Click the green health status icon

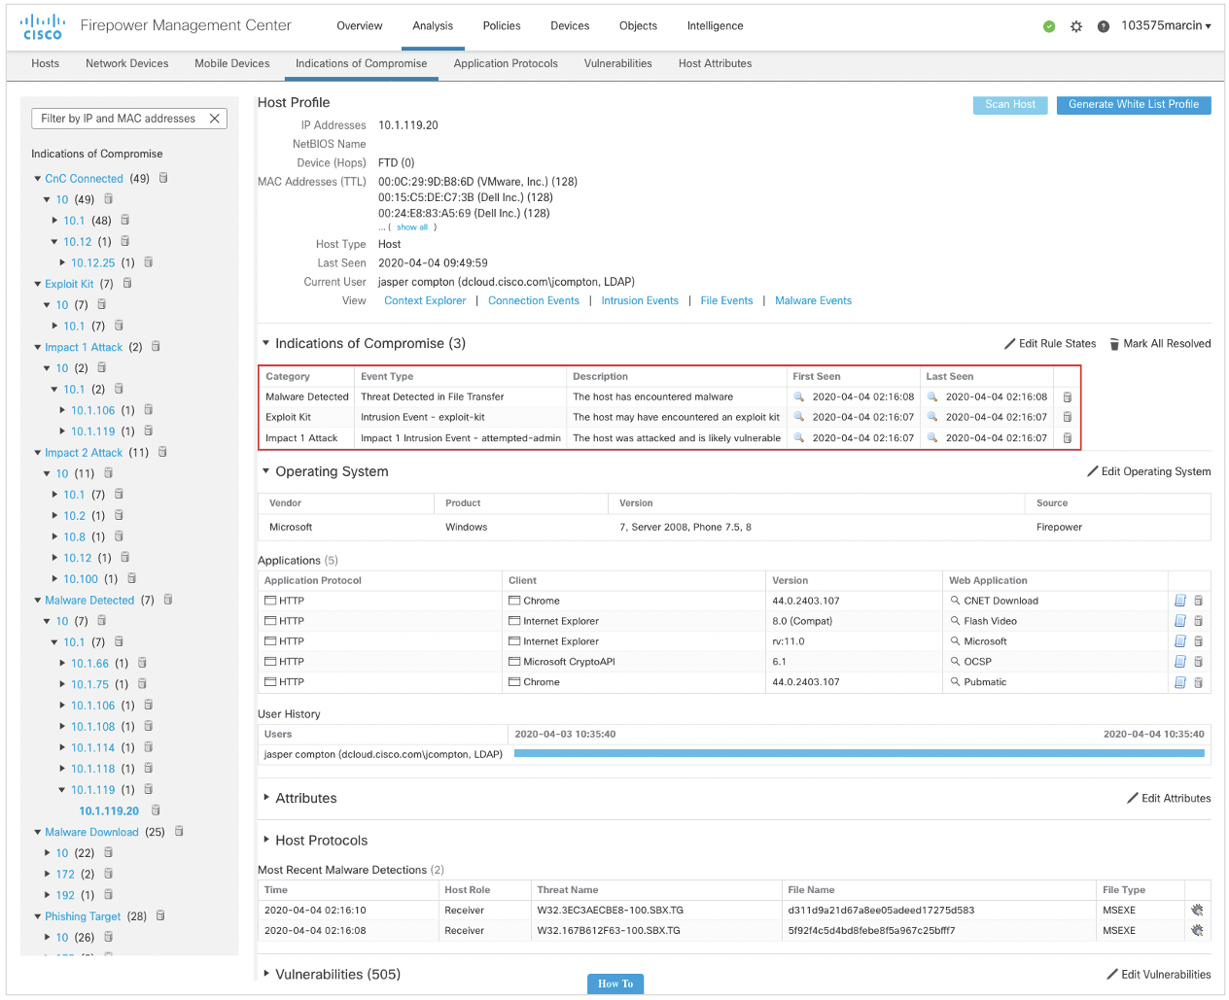(1049, 27)
